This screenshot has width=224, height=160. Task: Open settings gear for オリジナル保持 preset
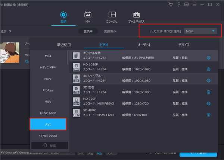click(208, 58)
